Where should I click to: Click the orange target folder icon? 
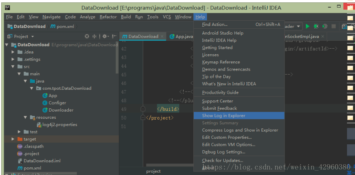(x=20, y=139)
